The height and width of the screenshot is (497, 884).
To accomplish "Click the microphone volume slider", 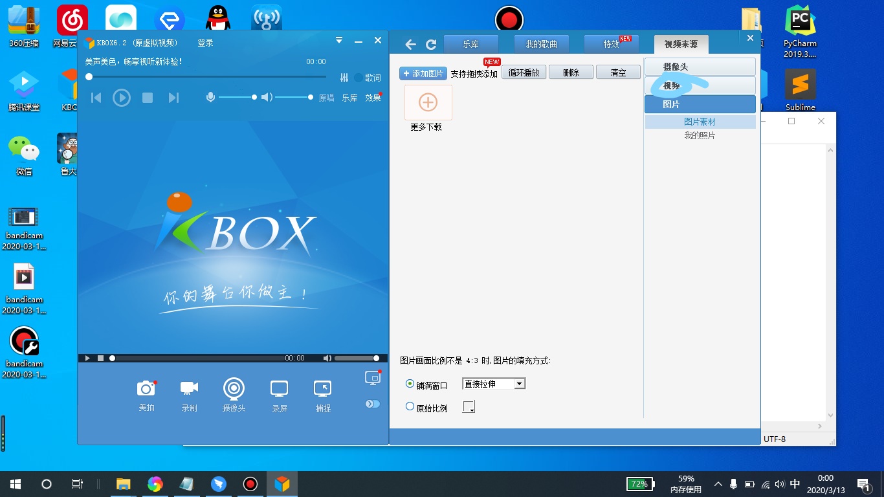I will (x=237, y=97).
